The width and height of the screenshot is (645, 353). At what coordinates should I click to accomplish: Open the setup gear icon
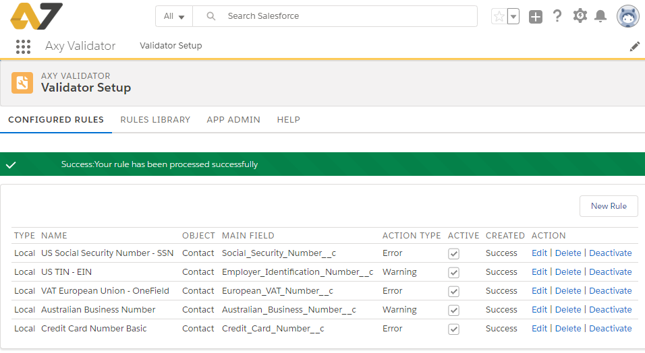point(580,16)
